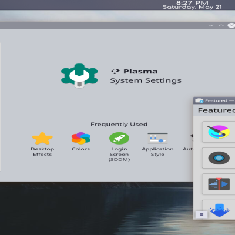
Task: Close the System Settings window
Action: pyautogui.click(x=231, y=25)
